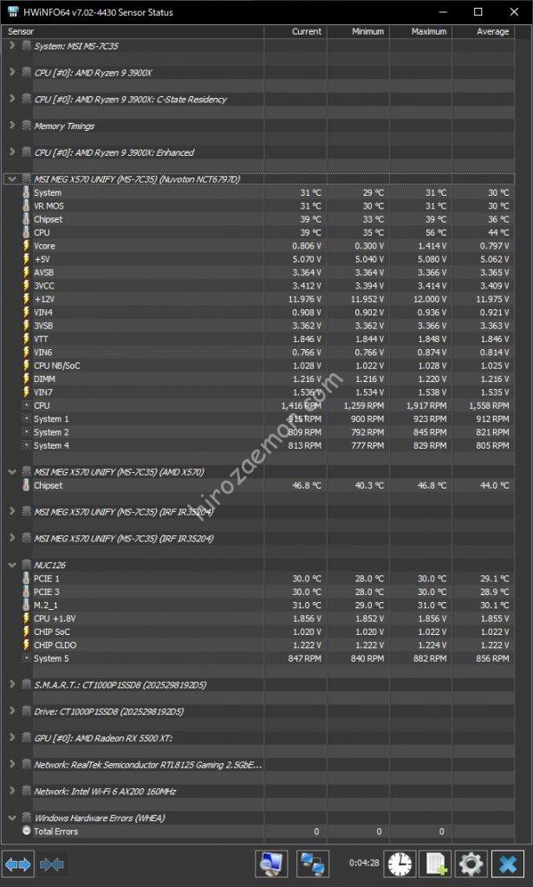Expand the Drive: CT1000P1SSD8 group
Image resolution: width=533 pixels, height=887 pixels.
pos(12,710)
